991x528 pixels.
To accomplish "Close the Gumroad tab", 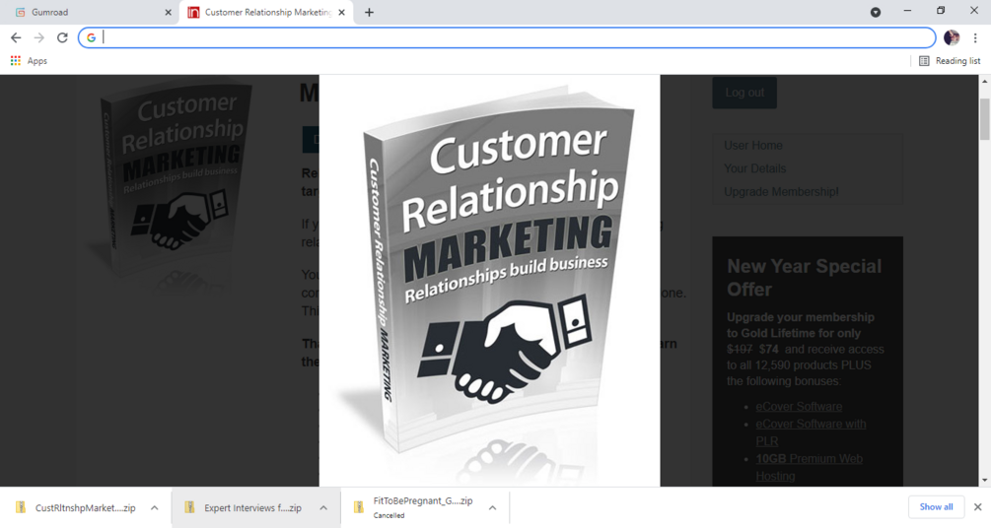I will coord(168,12).
